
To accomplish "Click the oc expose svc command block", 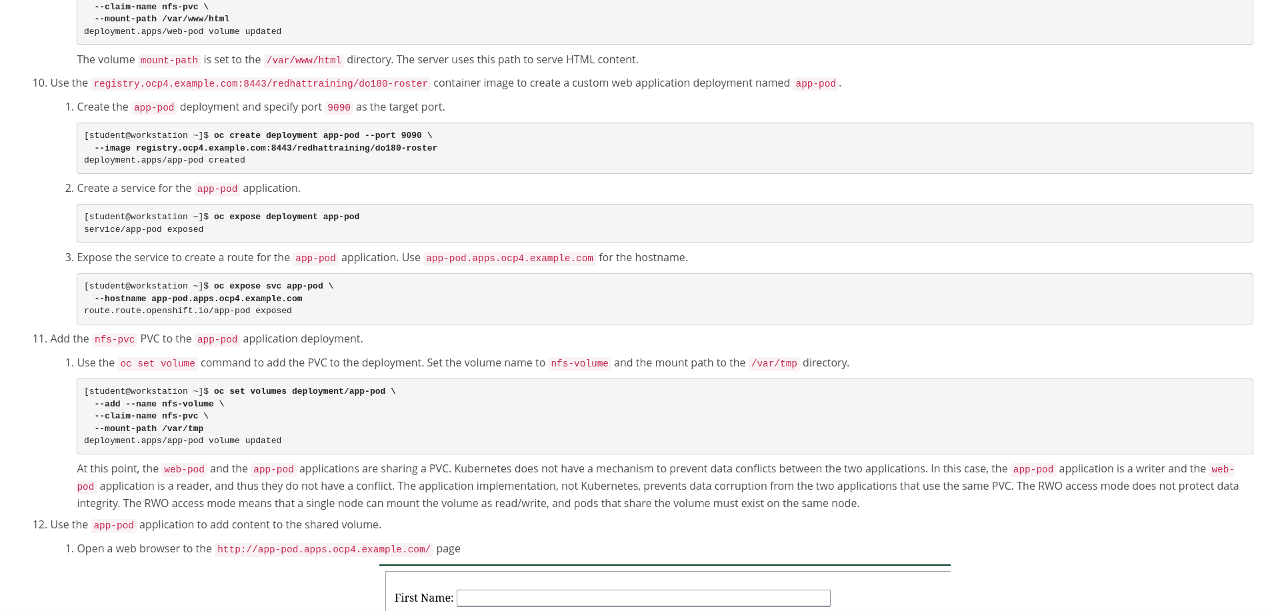I will coord(664,299).
